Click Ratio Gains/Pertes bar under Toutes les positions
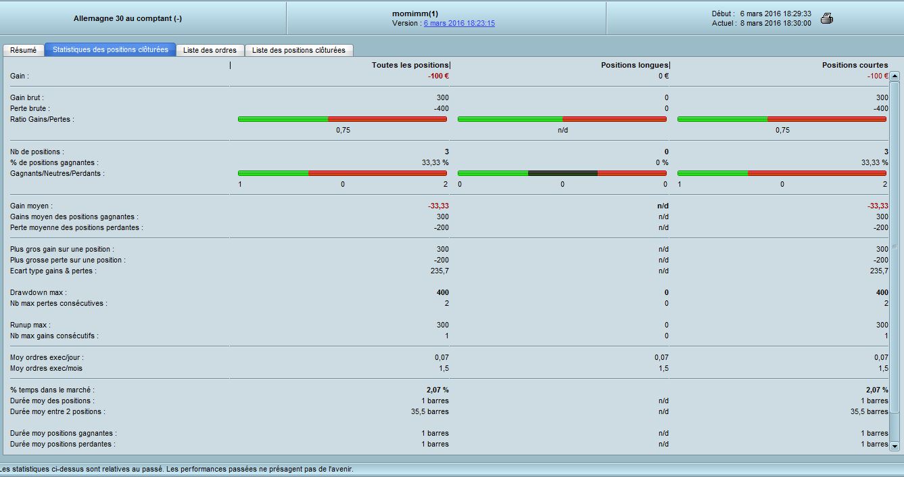 [342, 119]
